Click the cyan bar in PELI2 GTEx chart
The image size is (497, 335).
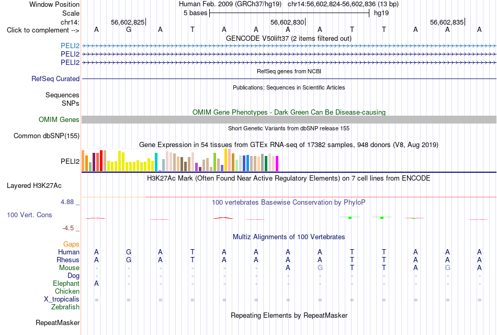[x=156, y=162]
